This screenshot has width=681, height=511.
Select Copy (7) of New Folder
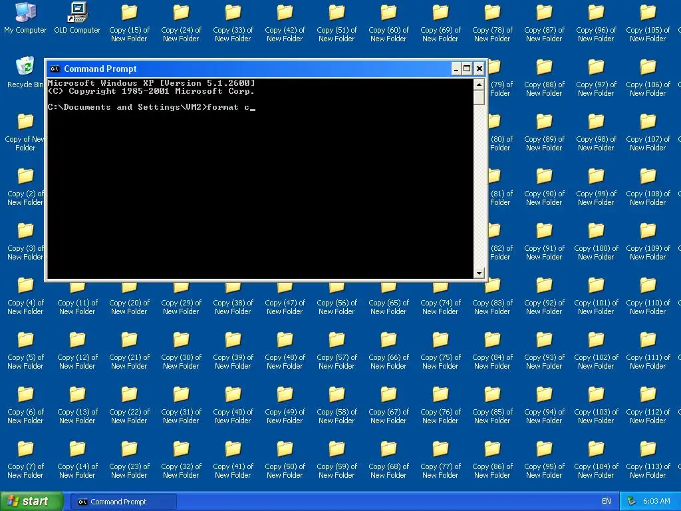(x=25, y=459)
